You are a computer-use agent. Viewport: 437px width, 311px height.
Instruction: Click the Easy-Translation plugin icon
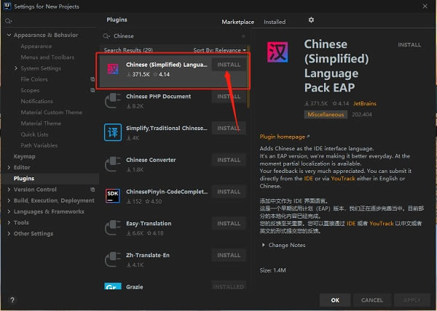point(113,227)
